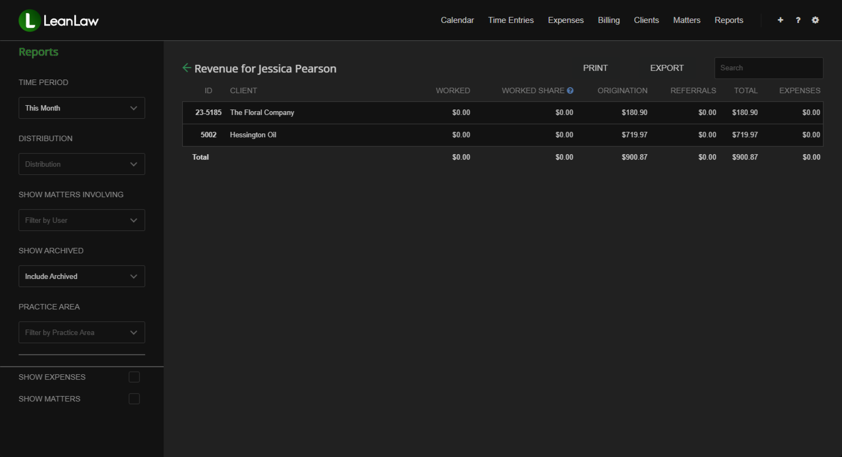This screenshot has height=457, width=842.
Task: Go back using the green arrow
Action: [x=187, y=68]
